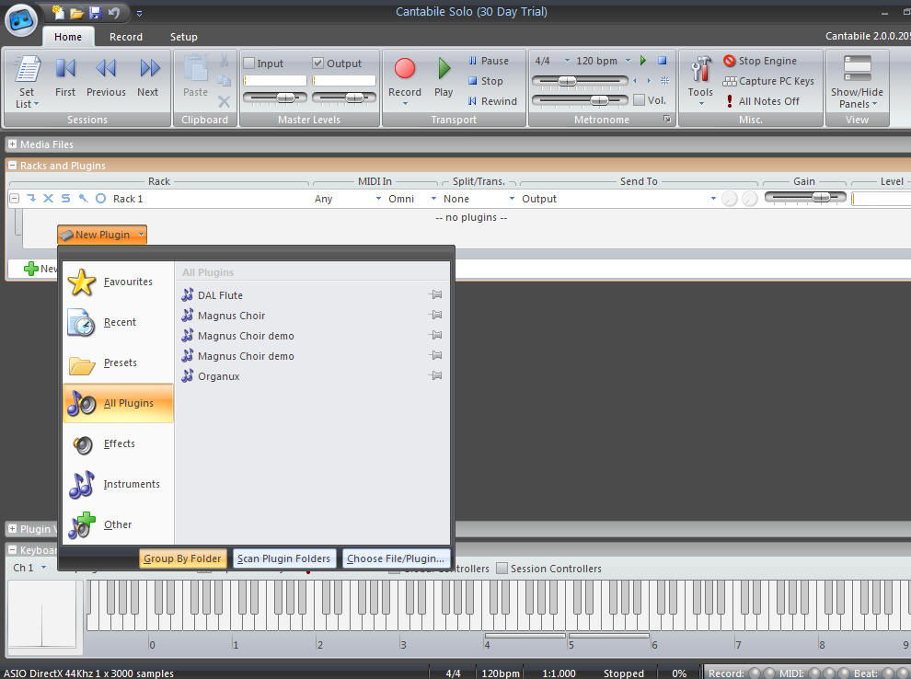This screenshot has width=911, height=679.
Task: Pin DAL Flute to favourites
Action: click(435, 295)
